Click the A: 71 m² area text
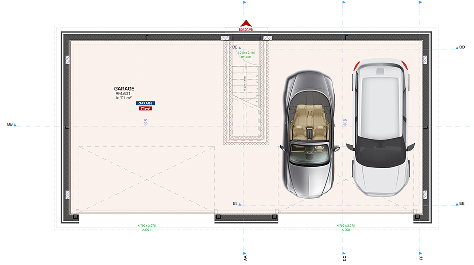474x265 pixels. point(123,98)
